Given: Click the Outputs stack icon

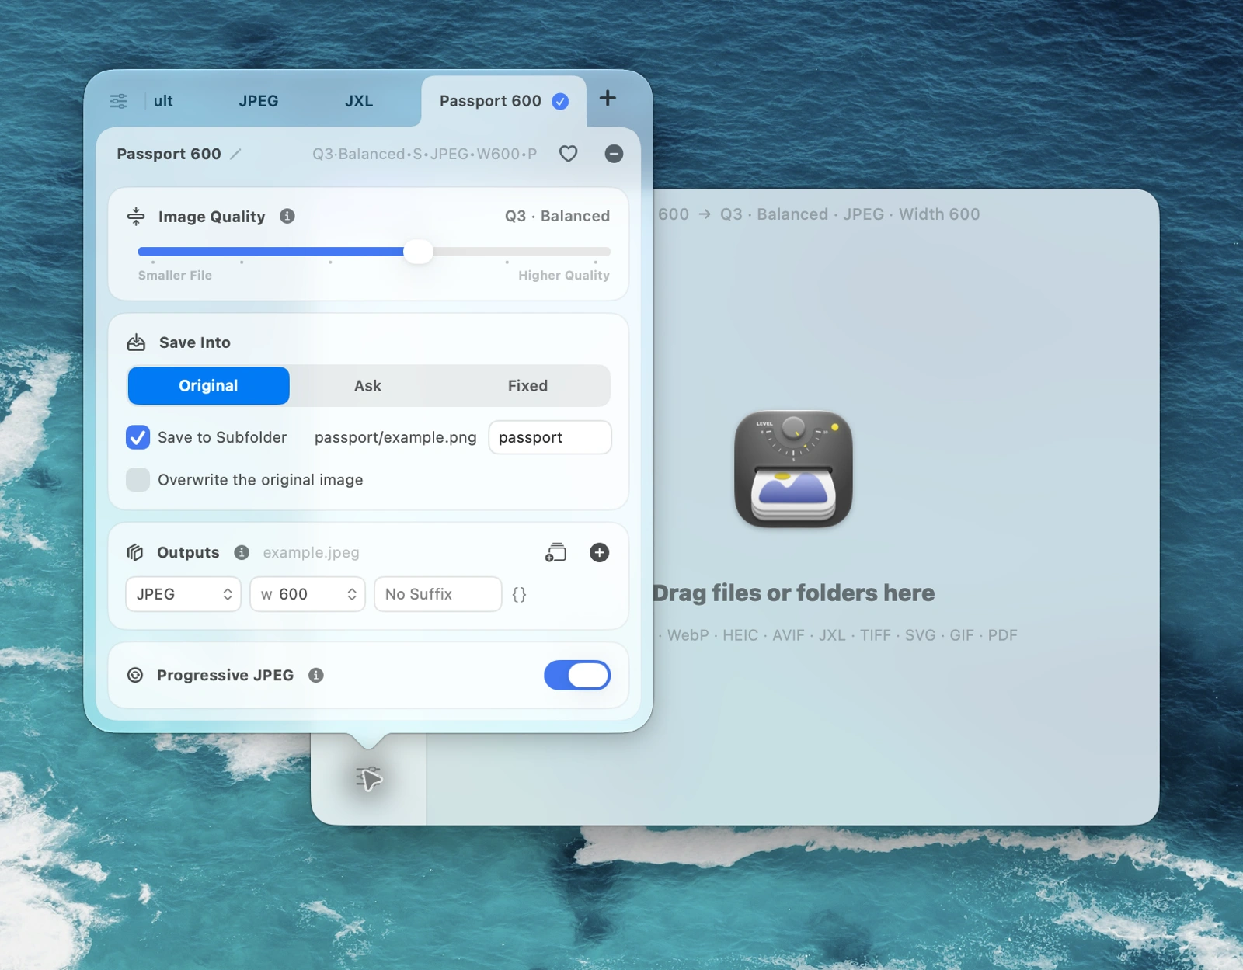Looking at the screenshot, I should pyautogui.click(x=135, y=552).
